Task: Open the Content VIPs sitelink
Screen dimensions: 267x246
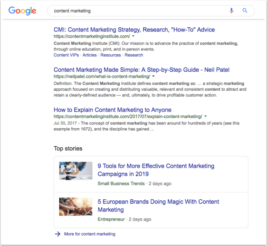Action: tap(66, 55)
